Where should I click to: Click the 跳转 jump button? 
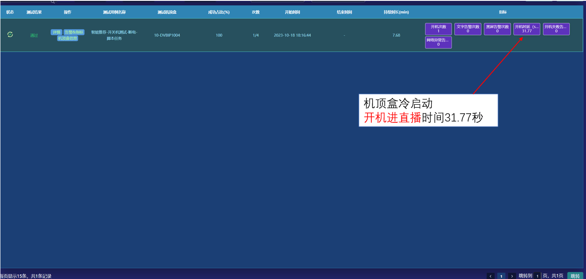pyautogui.click(x=575, y=276)
